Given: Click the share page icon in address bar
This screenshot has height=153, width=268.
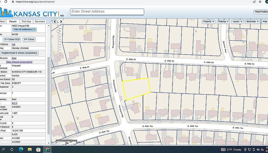Looking at the screenshot, I should (254, 2).
